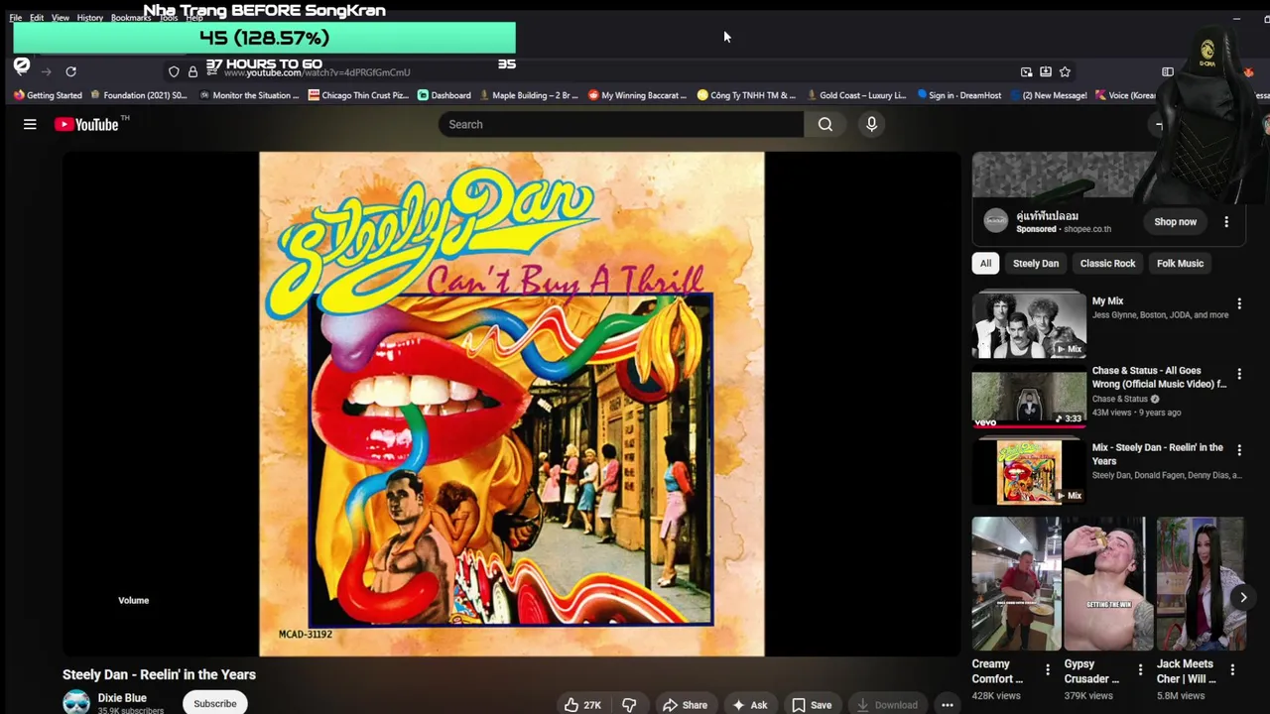
Task: Select the All filter chip
Action: coord(985,264)
